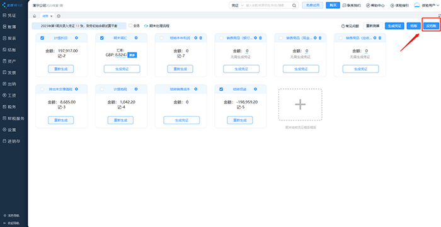Toggle the 全选 select-all checkbox
The width and height of the screenshot is (441, 227).
[x=130, y=25]
